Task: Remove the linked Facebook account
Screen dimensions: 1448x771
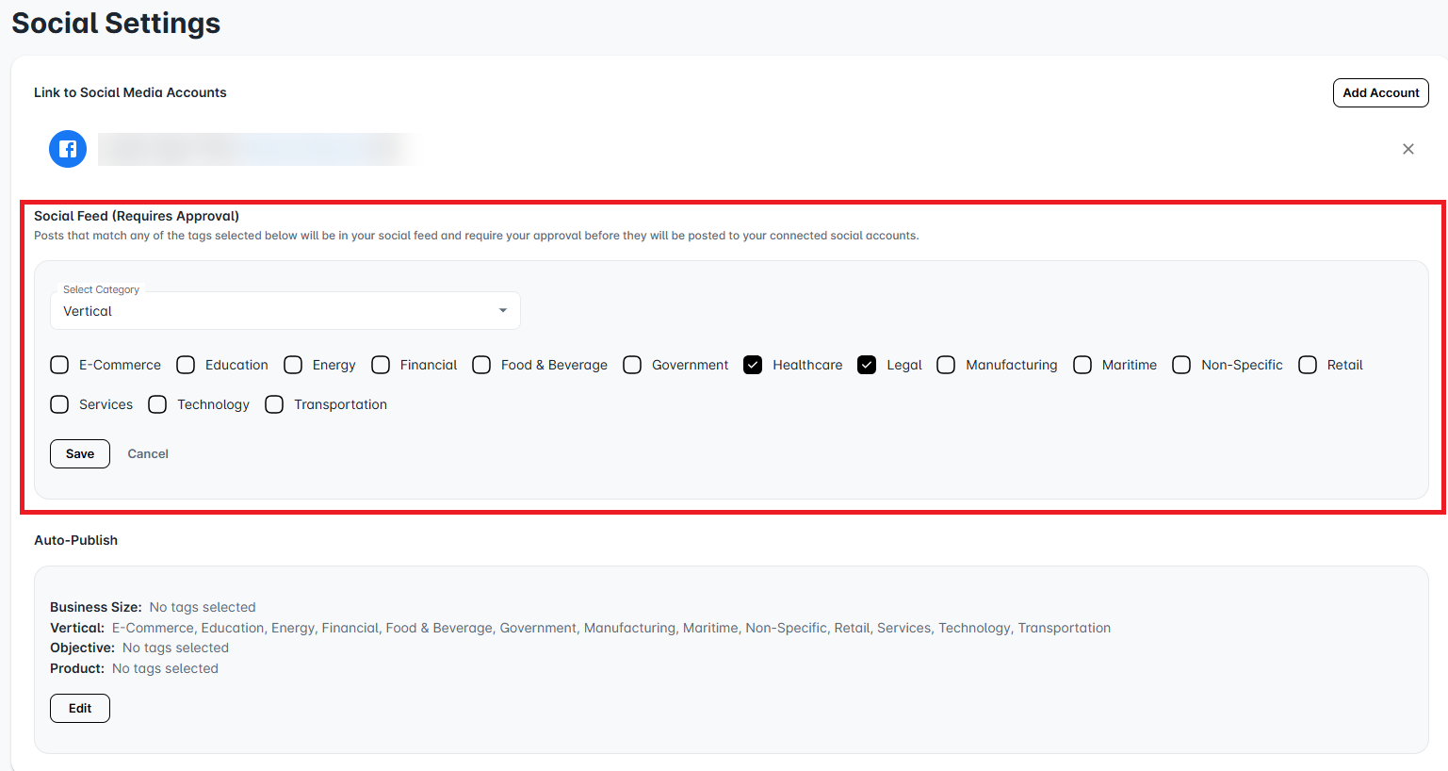Action: click(1407, 149)
